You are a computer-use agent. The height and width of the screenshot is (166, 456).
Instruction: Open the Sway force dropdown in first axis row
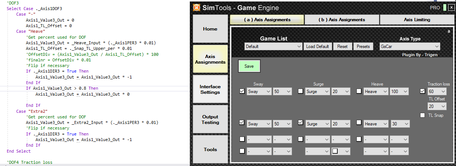coord(259,91)
